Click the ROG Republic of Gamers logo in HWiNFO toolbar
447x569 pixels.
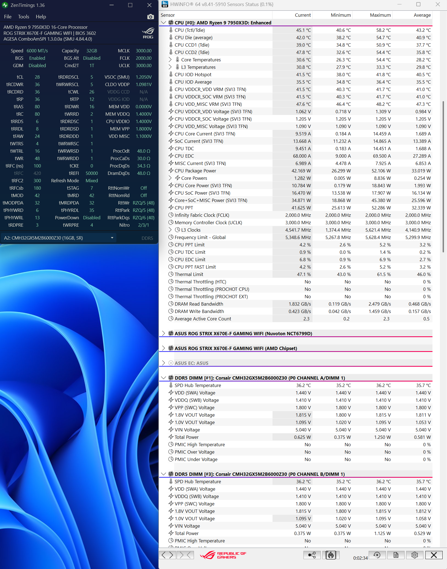(x=223, y=555)
